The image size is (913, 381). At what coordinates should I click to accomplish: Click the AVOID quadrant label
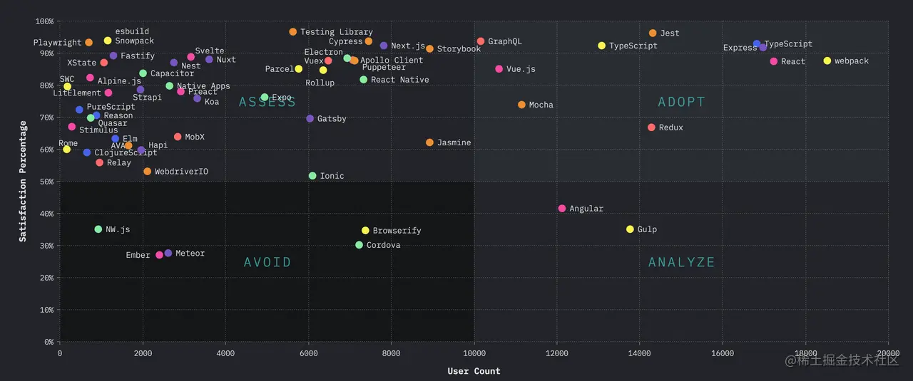coord(267,262)
